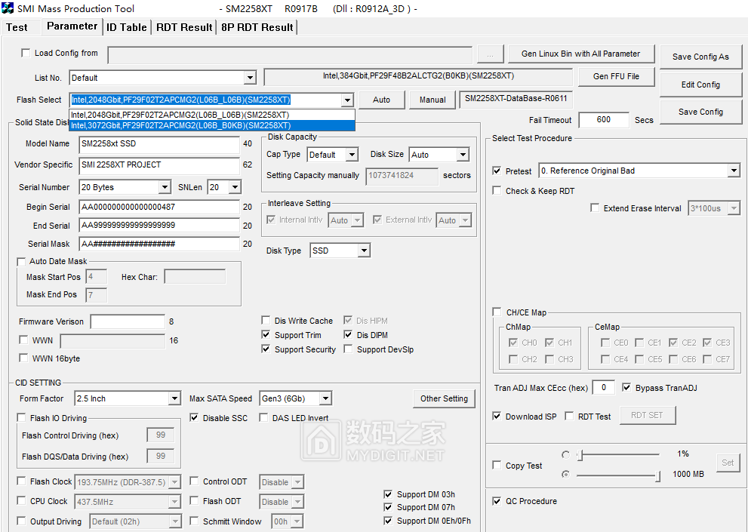
Task: Open the Cap Type dropdown
Action: pos(352,155)
